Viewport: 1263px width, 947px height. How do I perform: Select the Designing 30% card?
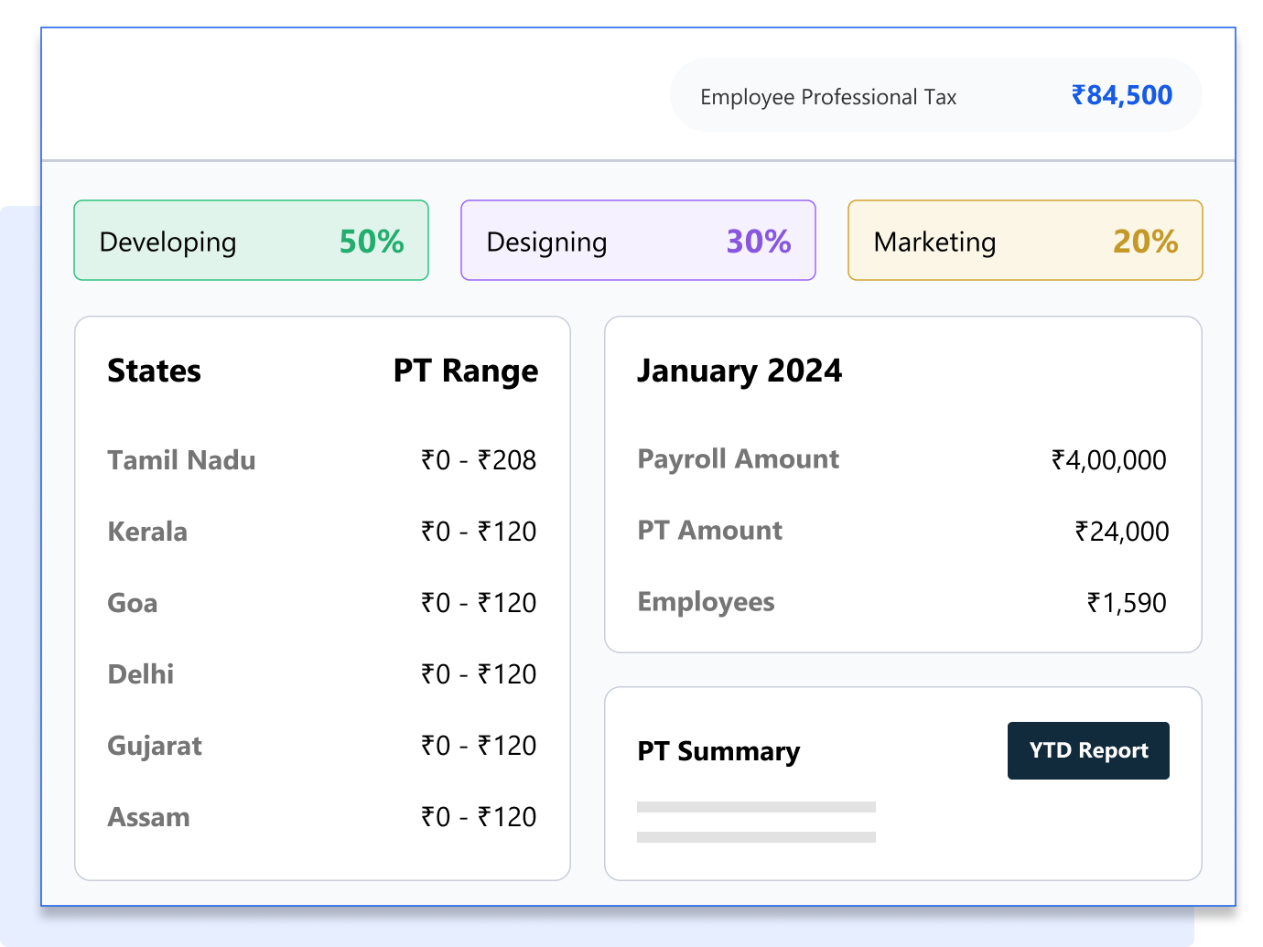[638, 241]
